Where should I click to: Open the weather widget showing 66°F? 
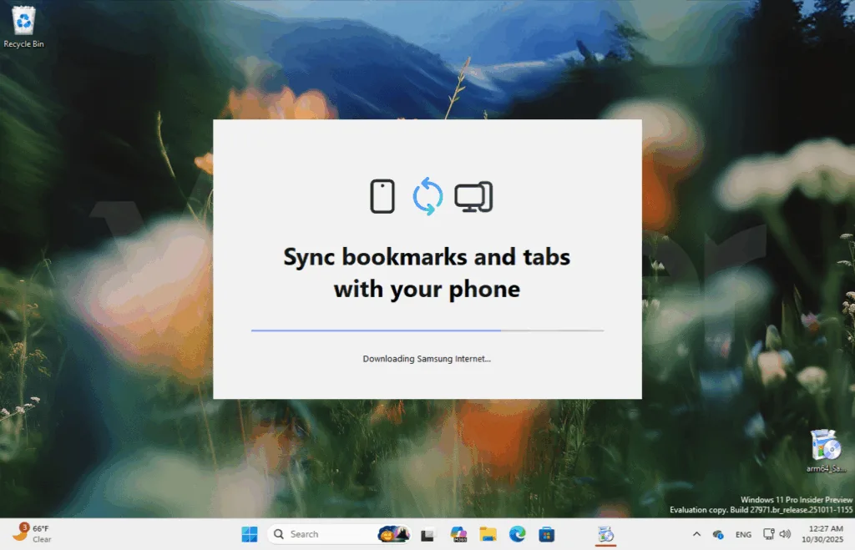tap(33, 533)
